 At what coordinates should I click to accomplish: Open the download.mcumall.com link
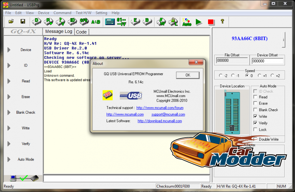(160, 121)
